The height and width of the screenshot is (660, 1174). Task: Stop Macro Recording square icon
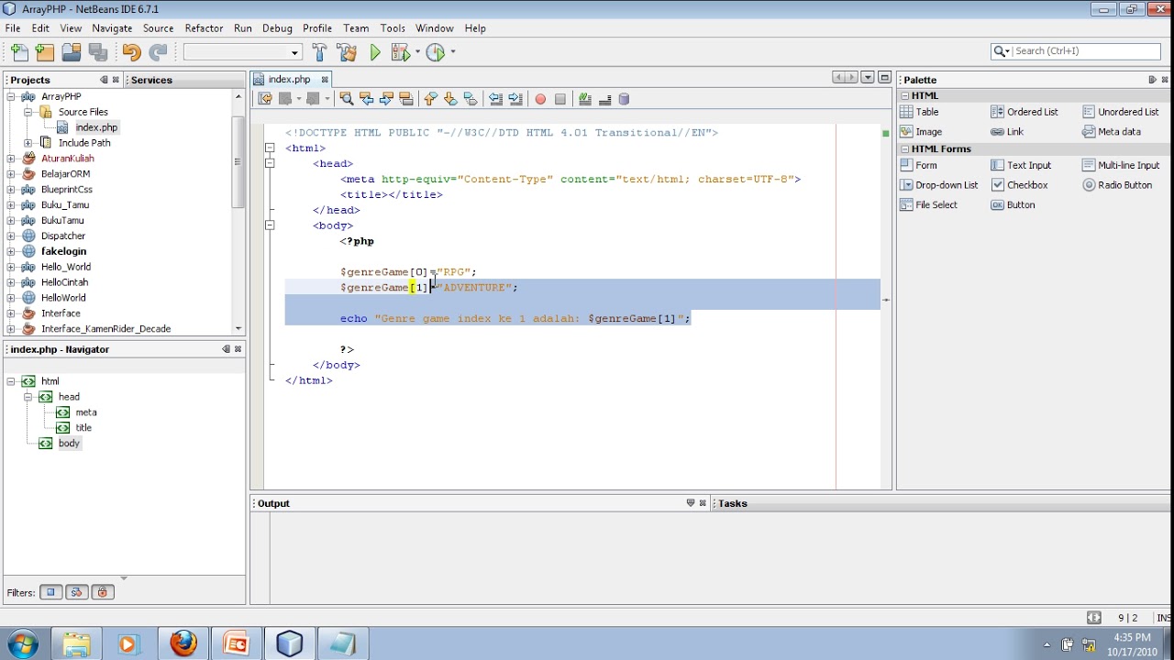pyautogui.click(x=560, y=99)
